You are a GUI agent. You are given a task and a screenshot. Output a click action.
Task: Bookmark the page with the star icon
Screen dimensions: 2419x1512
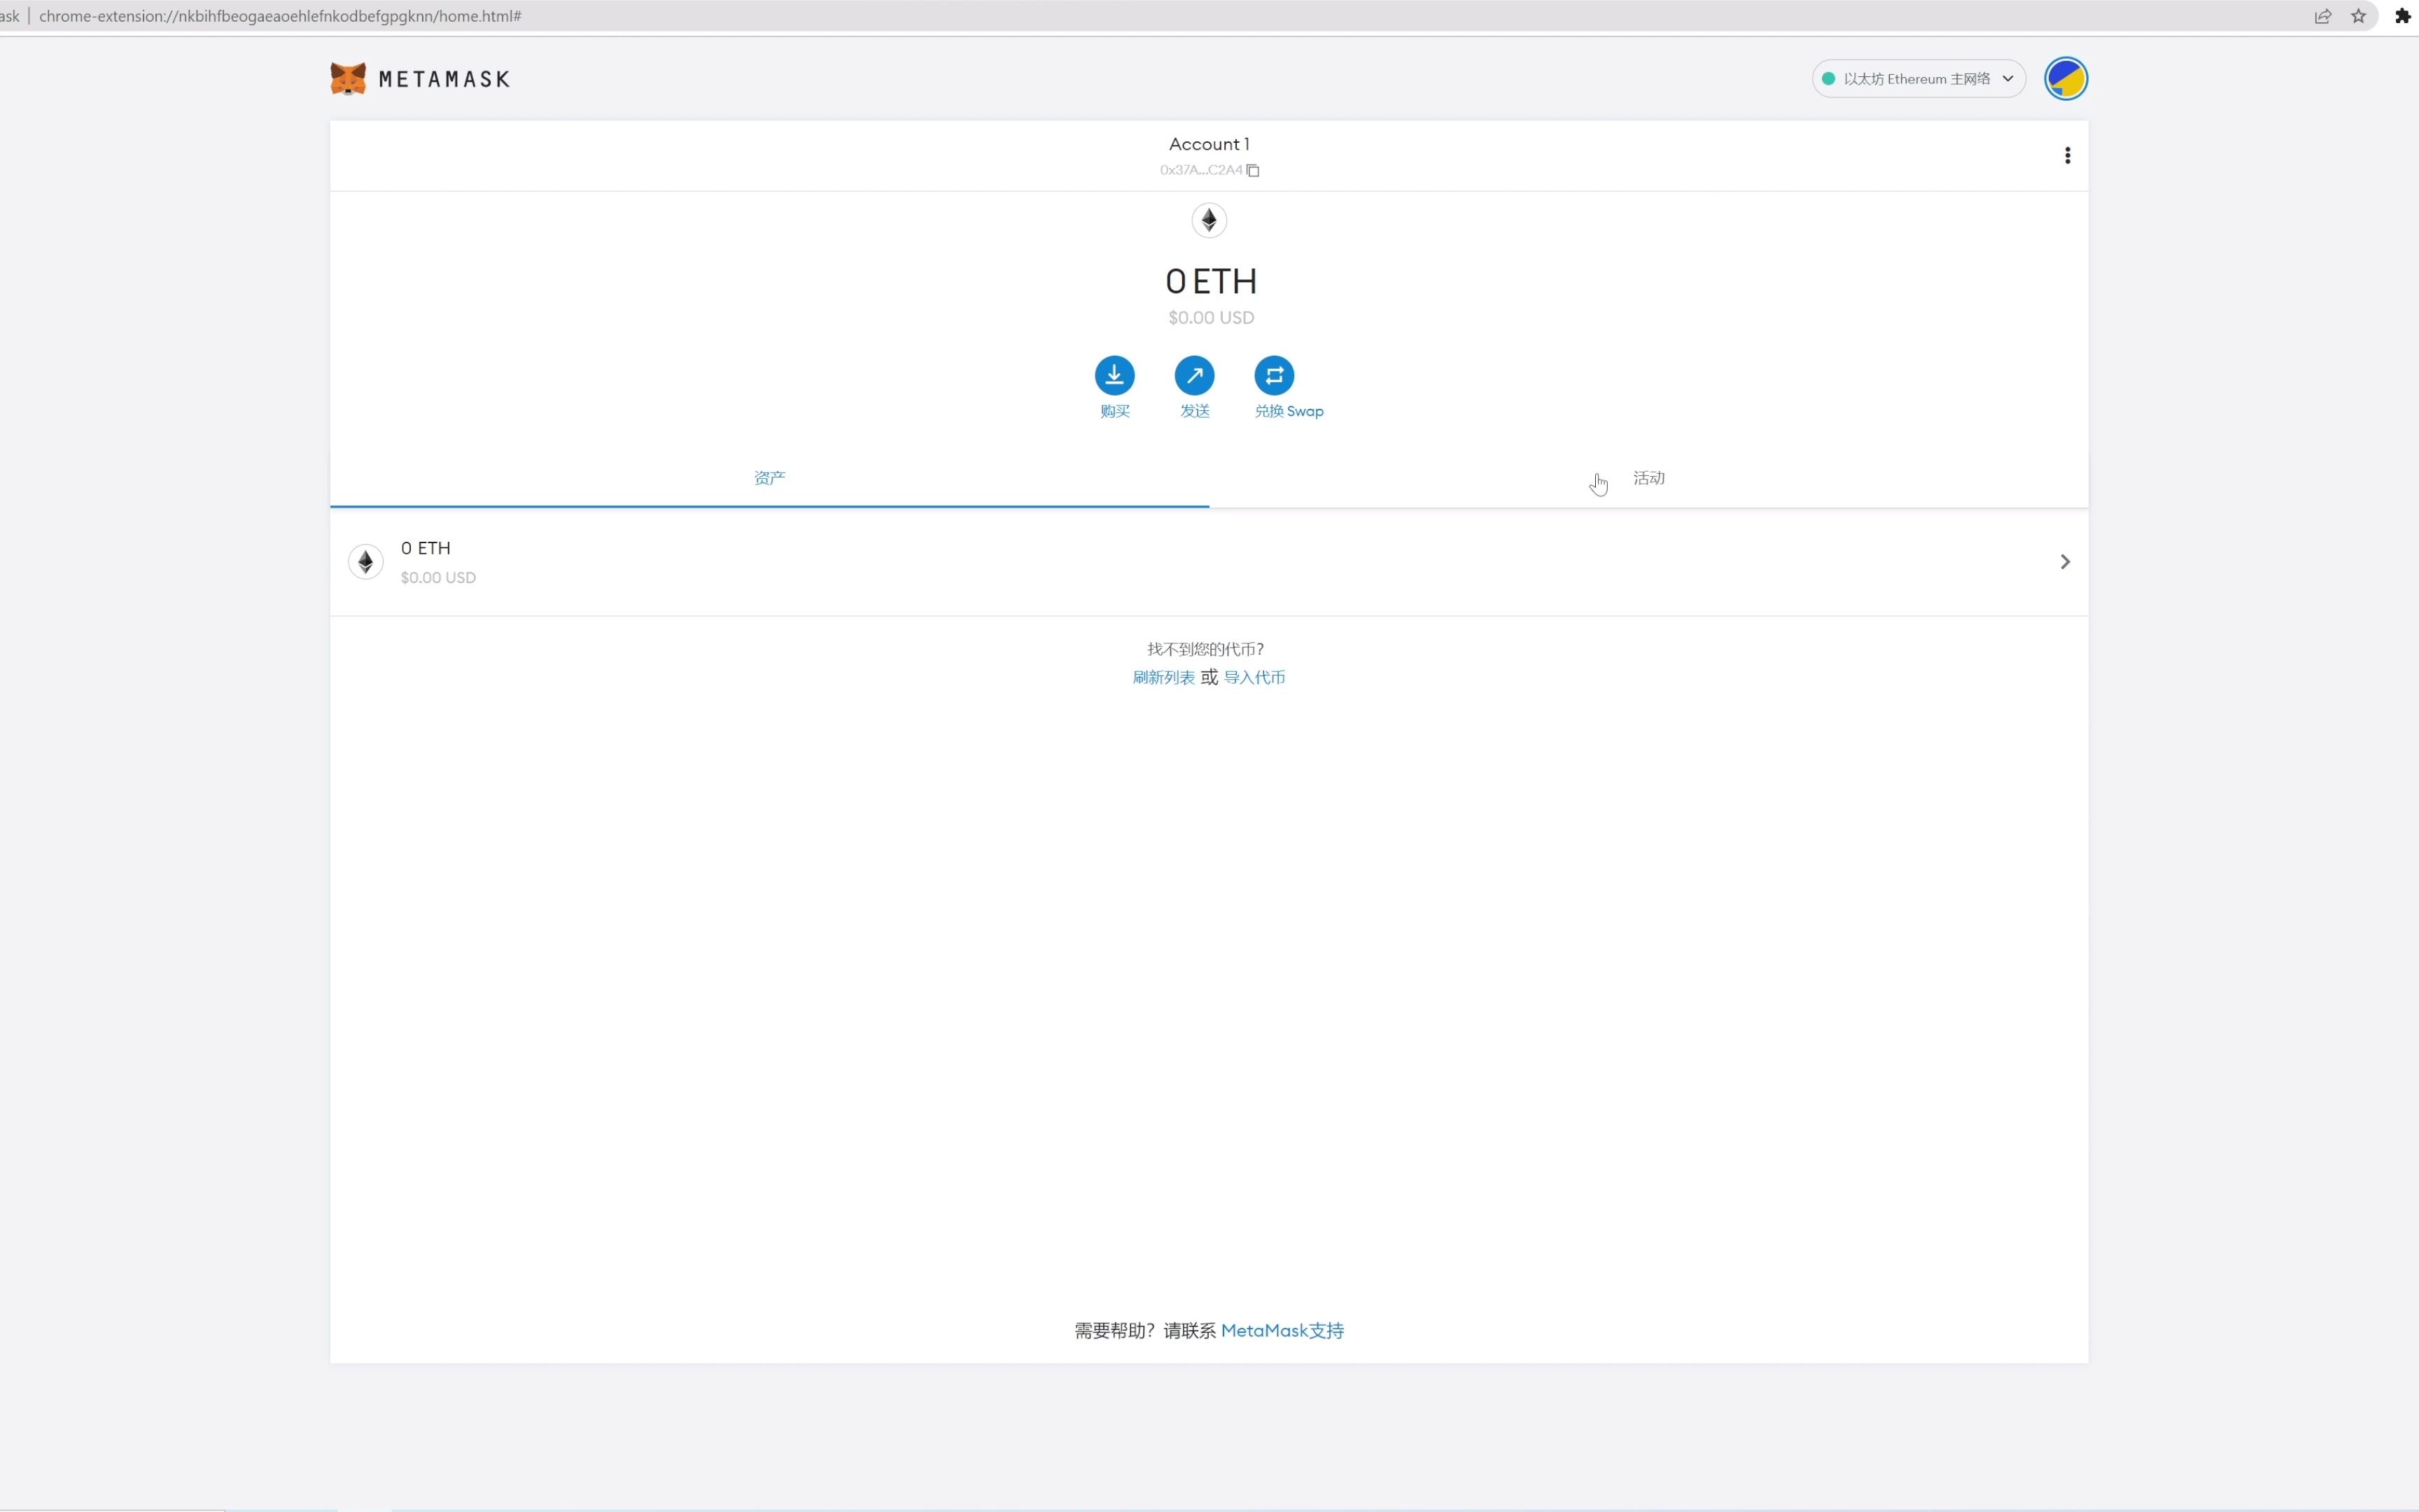pos(2359,16)
